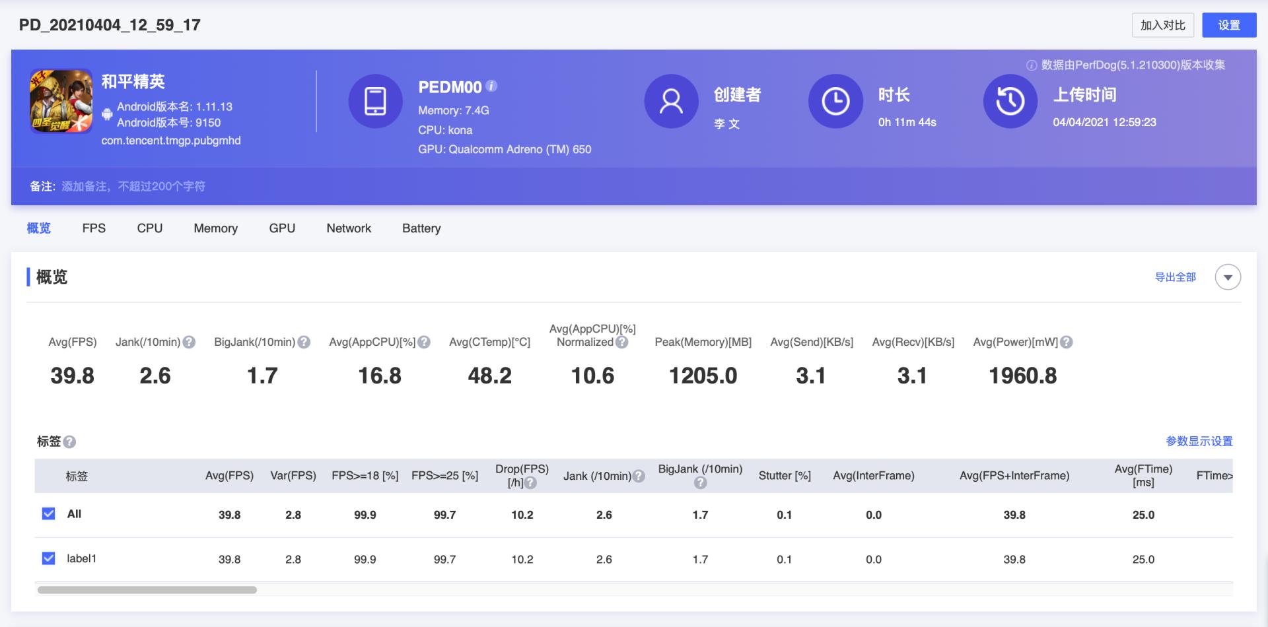The width and height of the screenshot is (1268, 627).
Task: Click the info icon before PerfDog version text
Action: pos(1031,65)
